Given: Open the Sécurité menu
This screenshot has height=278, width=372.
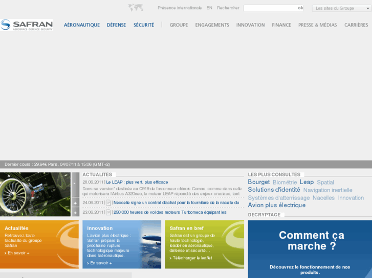Looking at the screenshot, I should coord(144,25).
